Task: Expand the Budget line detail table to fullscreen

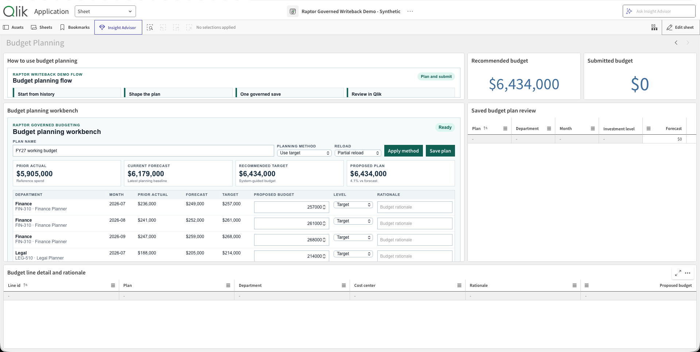Action: [678, 273]
